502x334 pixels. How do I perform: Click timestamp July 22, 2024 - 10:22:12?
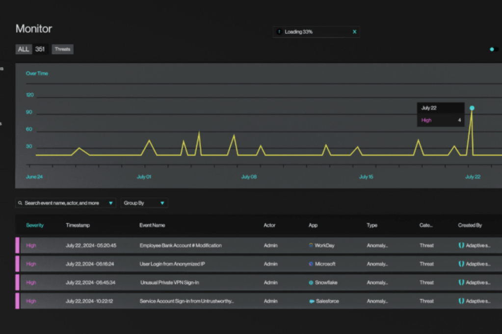89,301
